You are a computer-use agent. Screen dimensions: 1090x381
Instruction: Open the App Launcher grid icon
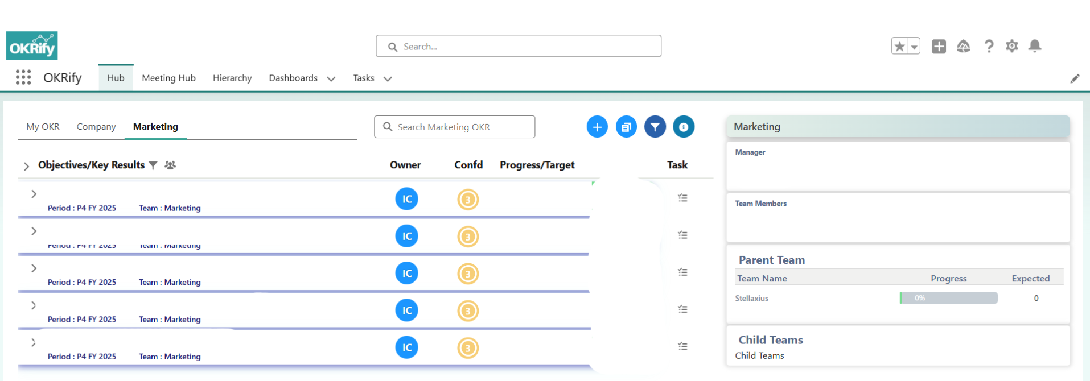point(23,77)
